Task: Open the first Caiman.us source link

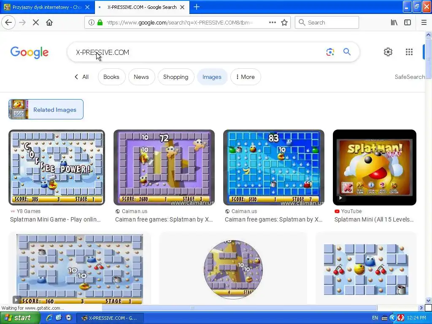Action: pos(132,211)
